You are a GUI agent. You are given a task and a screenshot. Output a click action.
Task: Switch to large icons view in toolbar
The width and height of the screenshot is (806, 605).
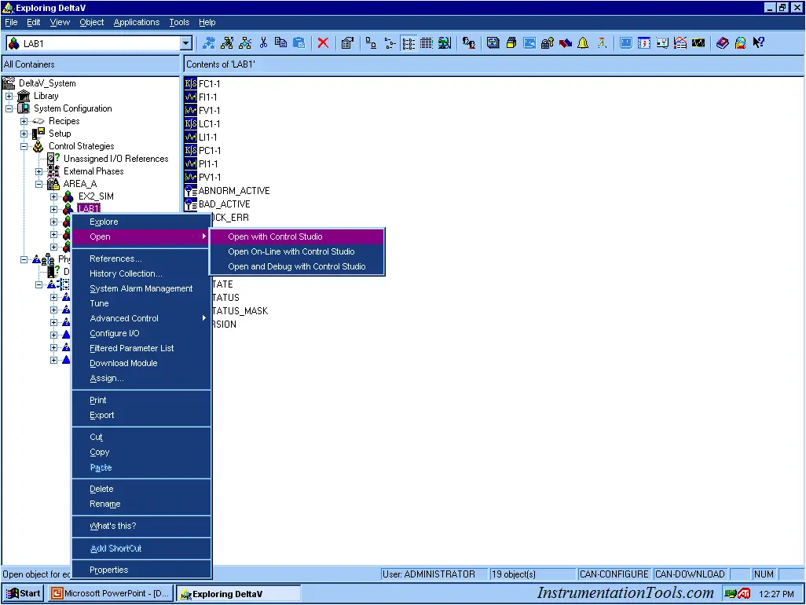pyautogui.click(x=371, y=43)
